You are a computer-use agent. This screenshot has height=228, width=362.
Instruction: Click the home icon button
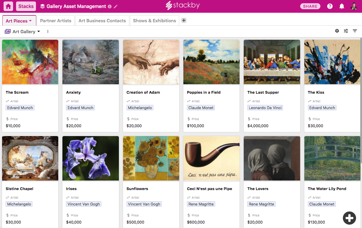tap(8, 6)
